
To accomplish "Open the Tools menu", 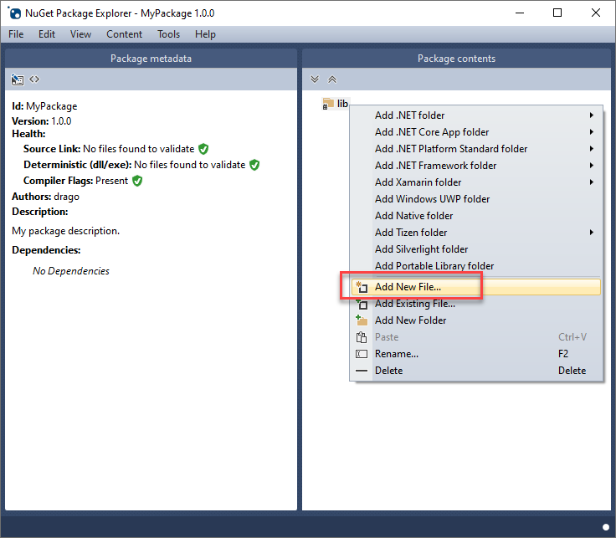I will tap(168, 34).
